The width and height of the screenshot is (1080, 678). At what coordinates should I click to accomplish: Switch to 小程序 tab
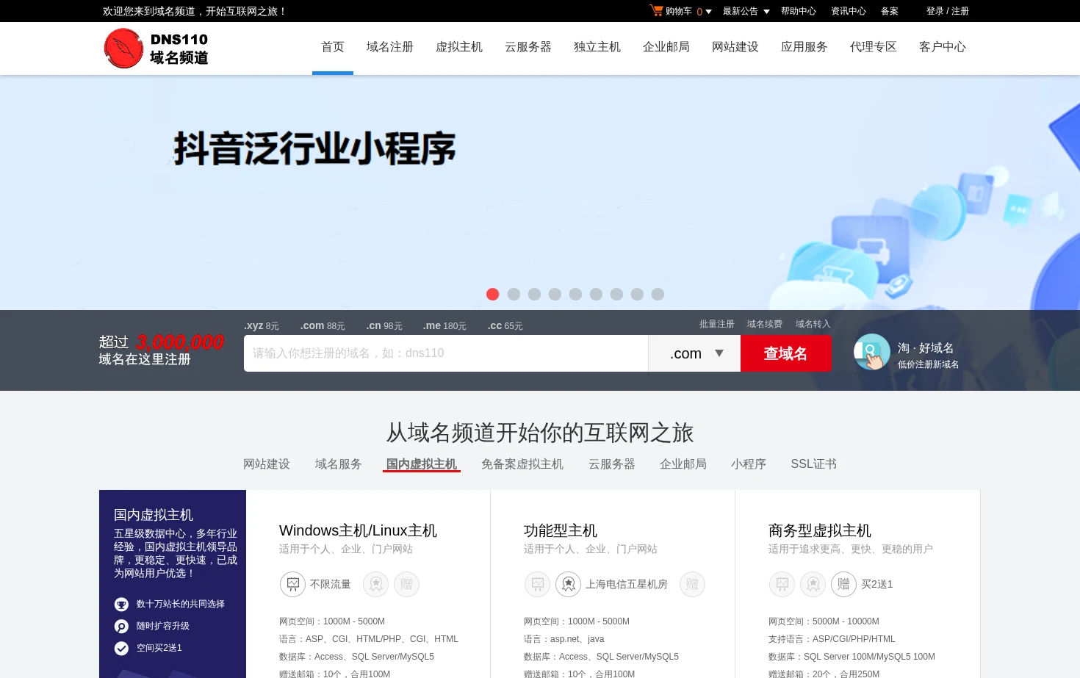click(x=749, y=464)
